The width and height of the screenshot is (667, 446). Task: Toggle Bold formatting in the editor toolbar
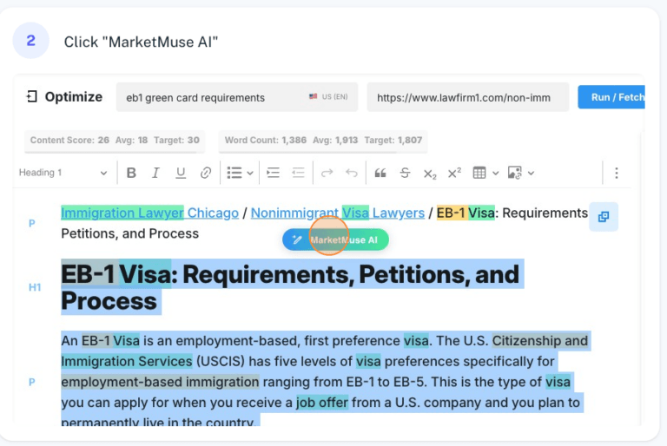coord(131,173)
